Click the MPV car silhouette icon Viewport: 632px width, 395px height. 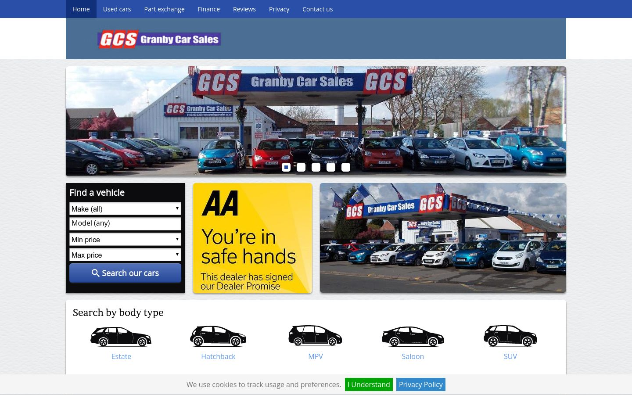click(315, 336)
